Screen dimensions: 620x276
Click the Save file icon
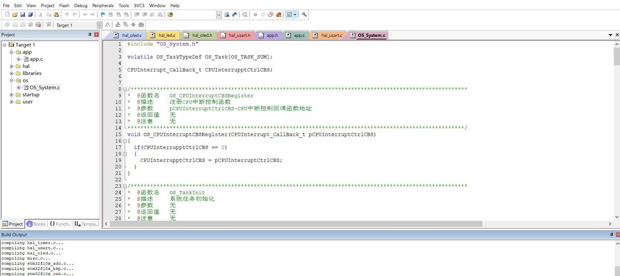pyautogui.click(x=23, y=15)
